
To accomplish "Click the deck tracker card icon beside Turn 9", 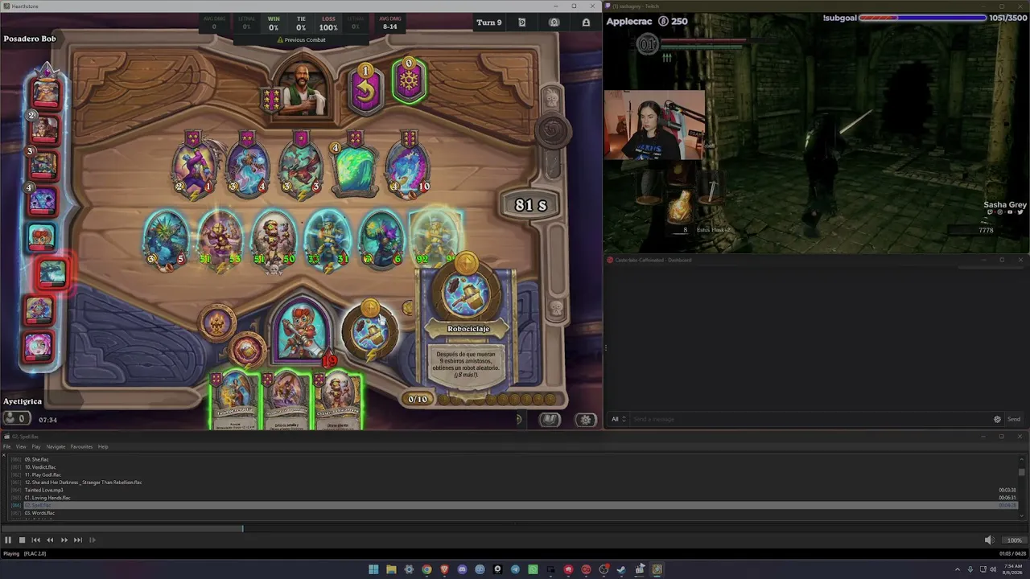I will (x=522, y=23).
